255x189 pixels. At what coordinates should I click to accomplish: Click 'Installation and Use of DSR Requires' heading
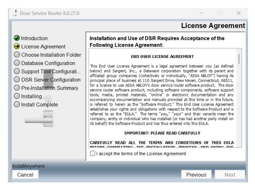[x=157, y=42]
